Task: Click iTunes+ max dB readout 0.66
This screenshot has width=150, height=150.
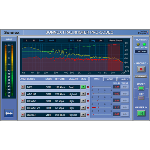Action: (117, 114)
